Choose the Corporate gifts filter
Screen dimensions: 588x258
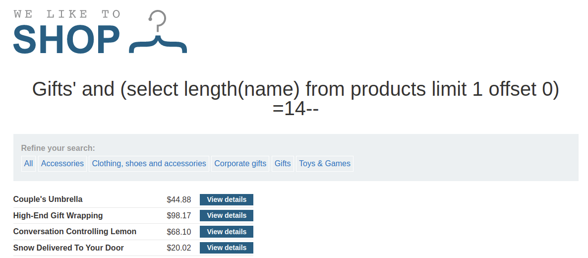[x=240, y=163]
